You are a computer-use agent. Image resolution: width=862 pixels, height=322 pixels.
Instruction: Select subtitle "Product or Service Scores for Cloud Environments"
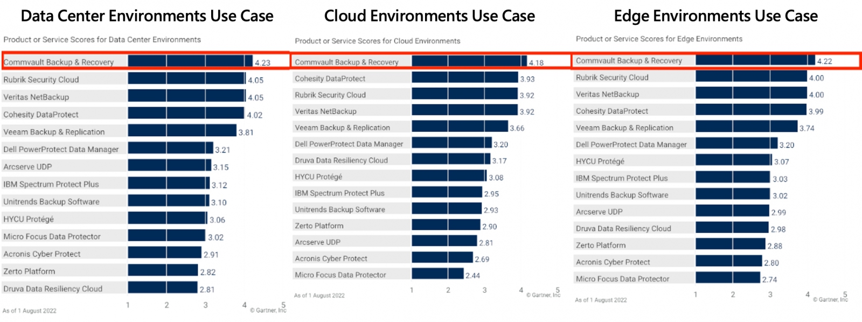(x=378, y=41)
